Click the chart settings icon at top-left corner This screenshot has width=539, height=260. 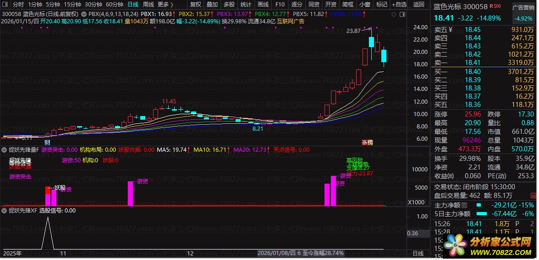pos(5,5)
